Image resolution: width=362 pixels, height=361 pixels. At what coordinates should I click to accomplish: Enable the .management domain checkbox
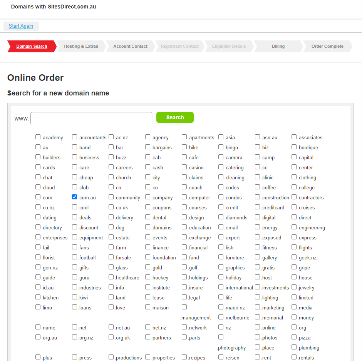[184, 307]
